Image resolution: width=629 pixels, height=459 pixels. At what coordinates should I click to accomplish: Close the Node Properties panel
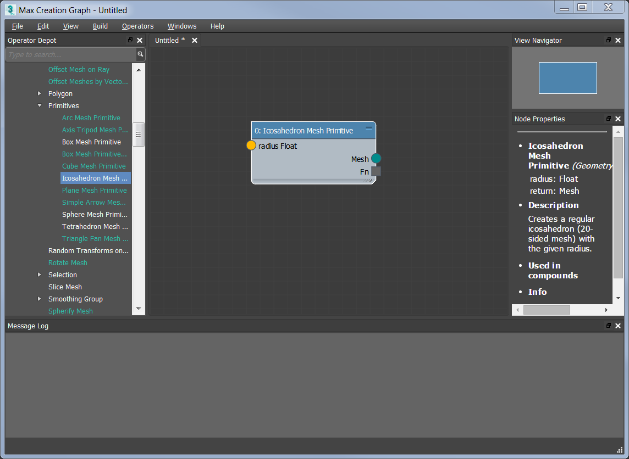point(618,119)
